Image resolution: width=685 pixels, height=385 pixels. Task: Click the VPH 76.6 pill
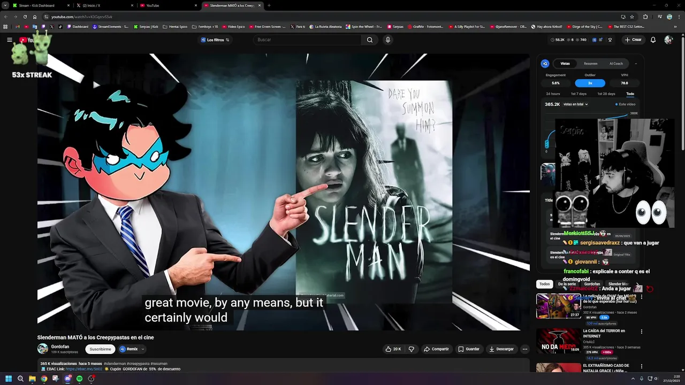pos(625,83)
